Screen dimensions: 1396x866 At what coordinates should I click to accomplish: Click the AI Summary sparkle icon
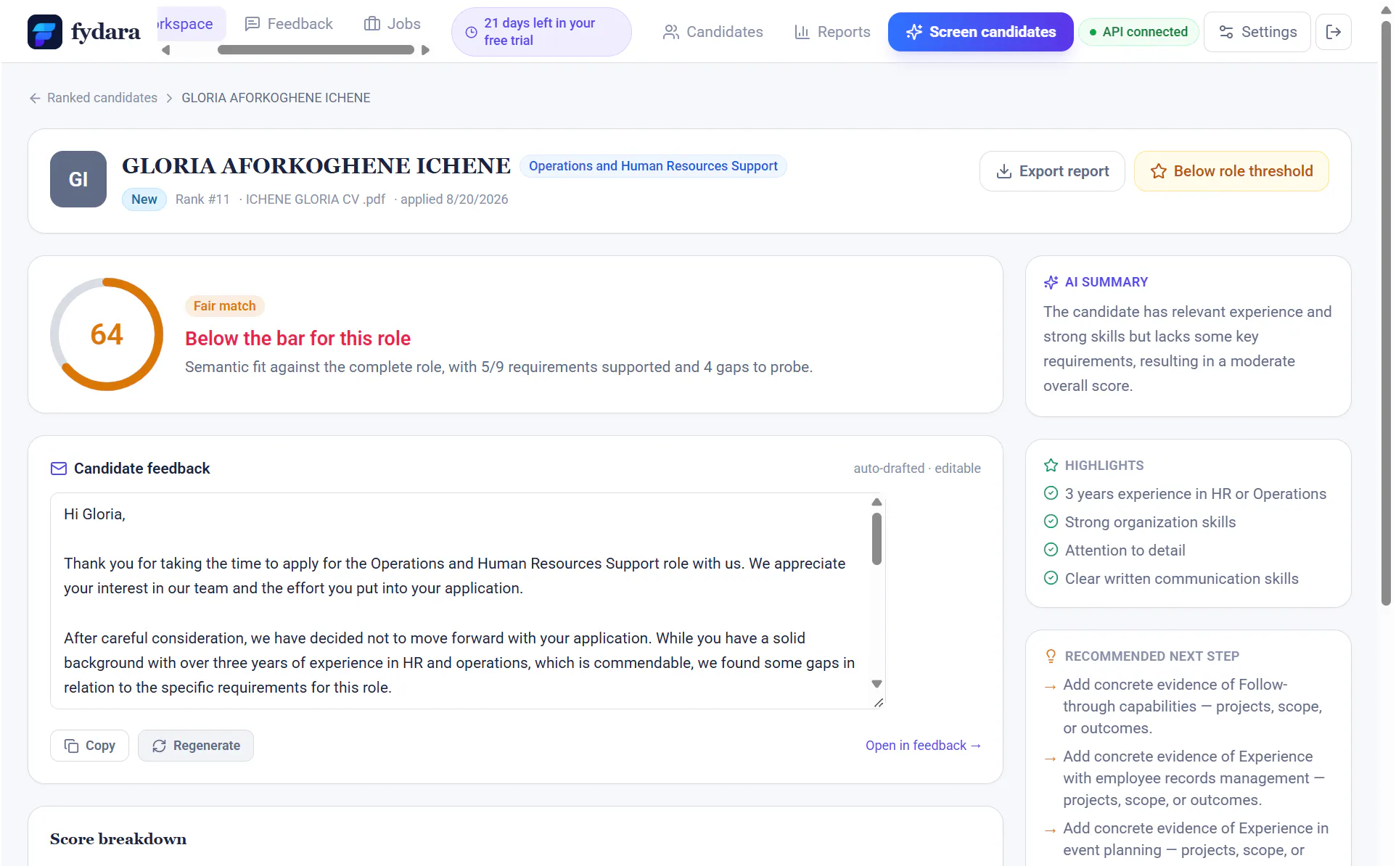1051,282
